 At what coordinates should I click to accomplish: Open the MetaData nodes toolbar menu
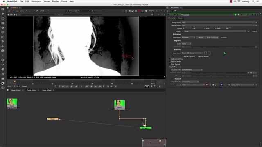[x=3, y=69]
